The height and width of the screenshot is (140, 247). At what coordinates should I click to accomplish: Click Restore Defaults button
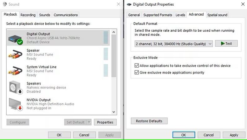point(149,121)
